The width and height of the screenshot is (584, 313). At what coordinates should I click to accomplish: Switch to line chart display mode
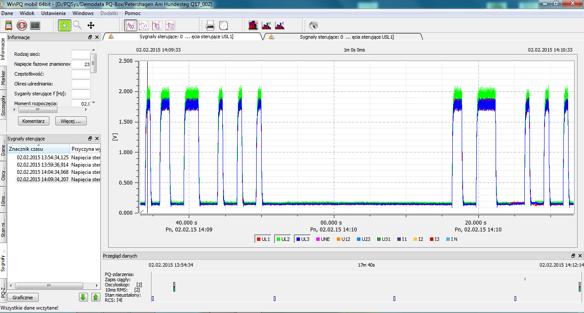(x=131, y=25)
